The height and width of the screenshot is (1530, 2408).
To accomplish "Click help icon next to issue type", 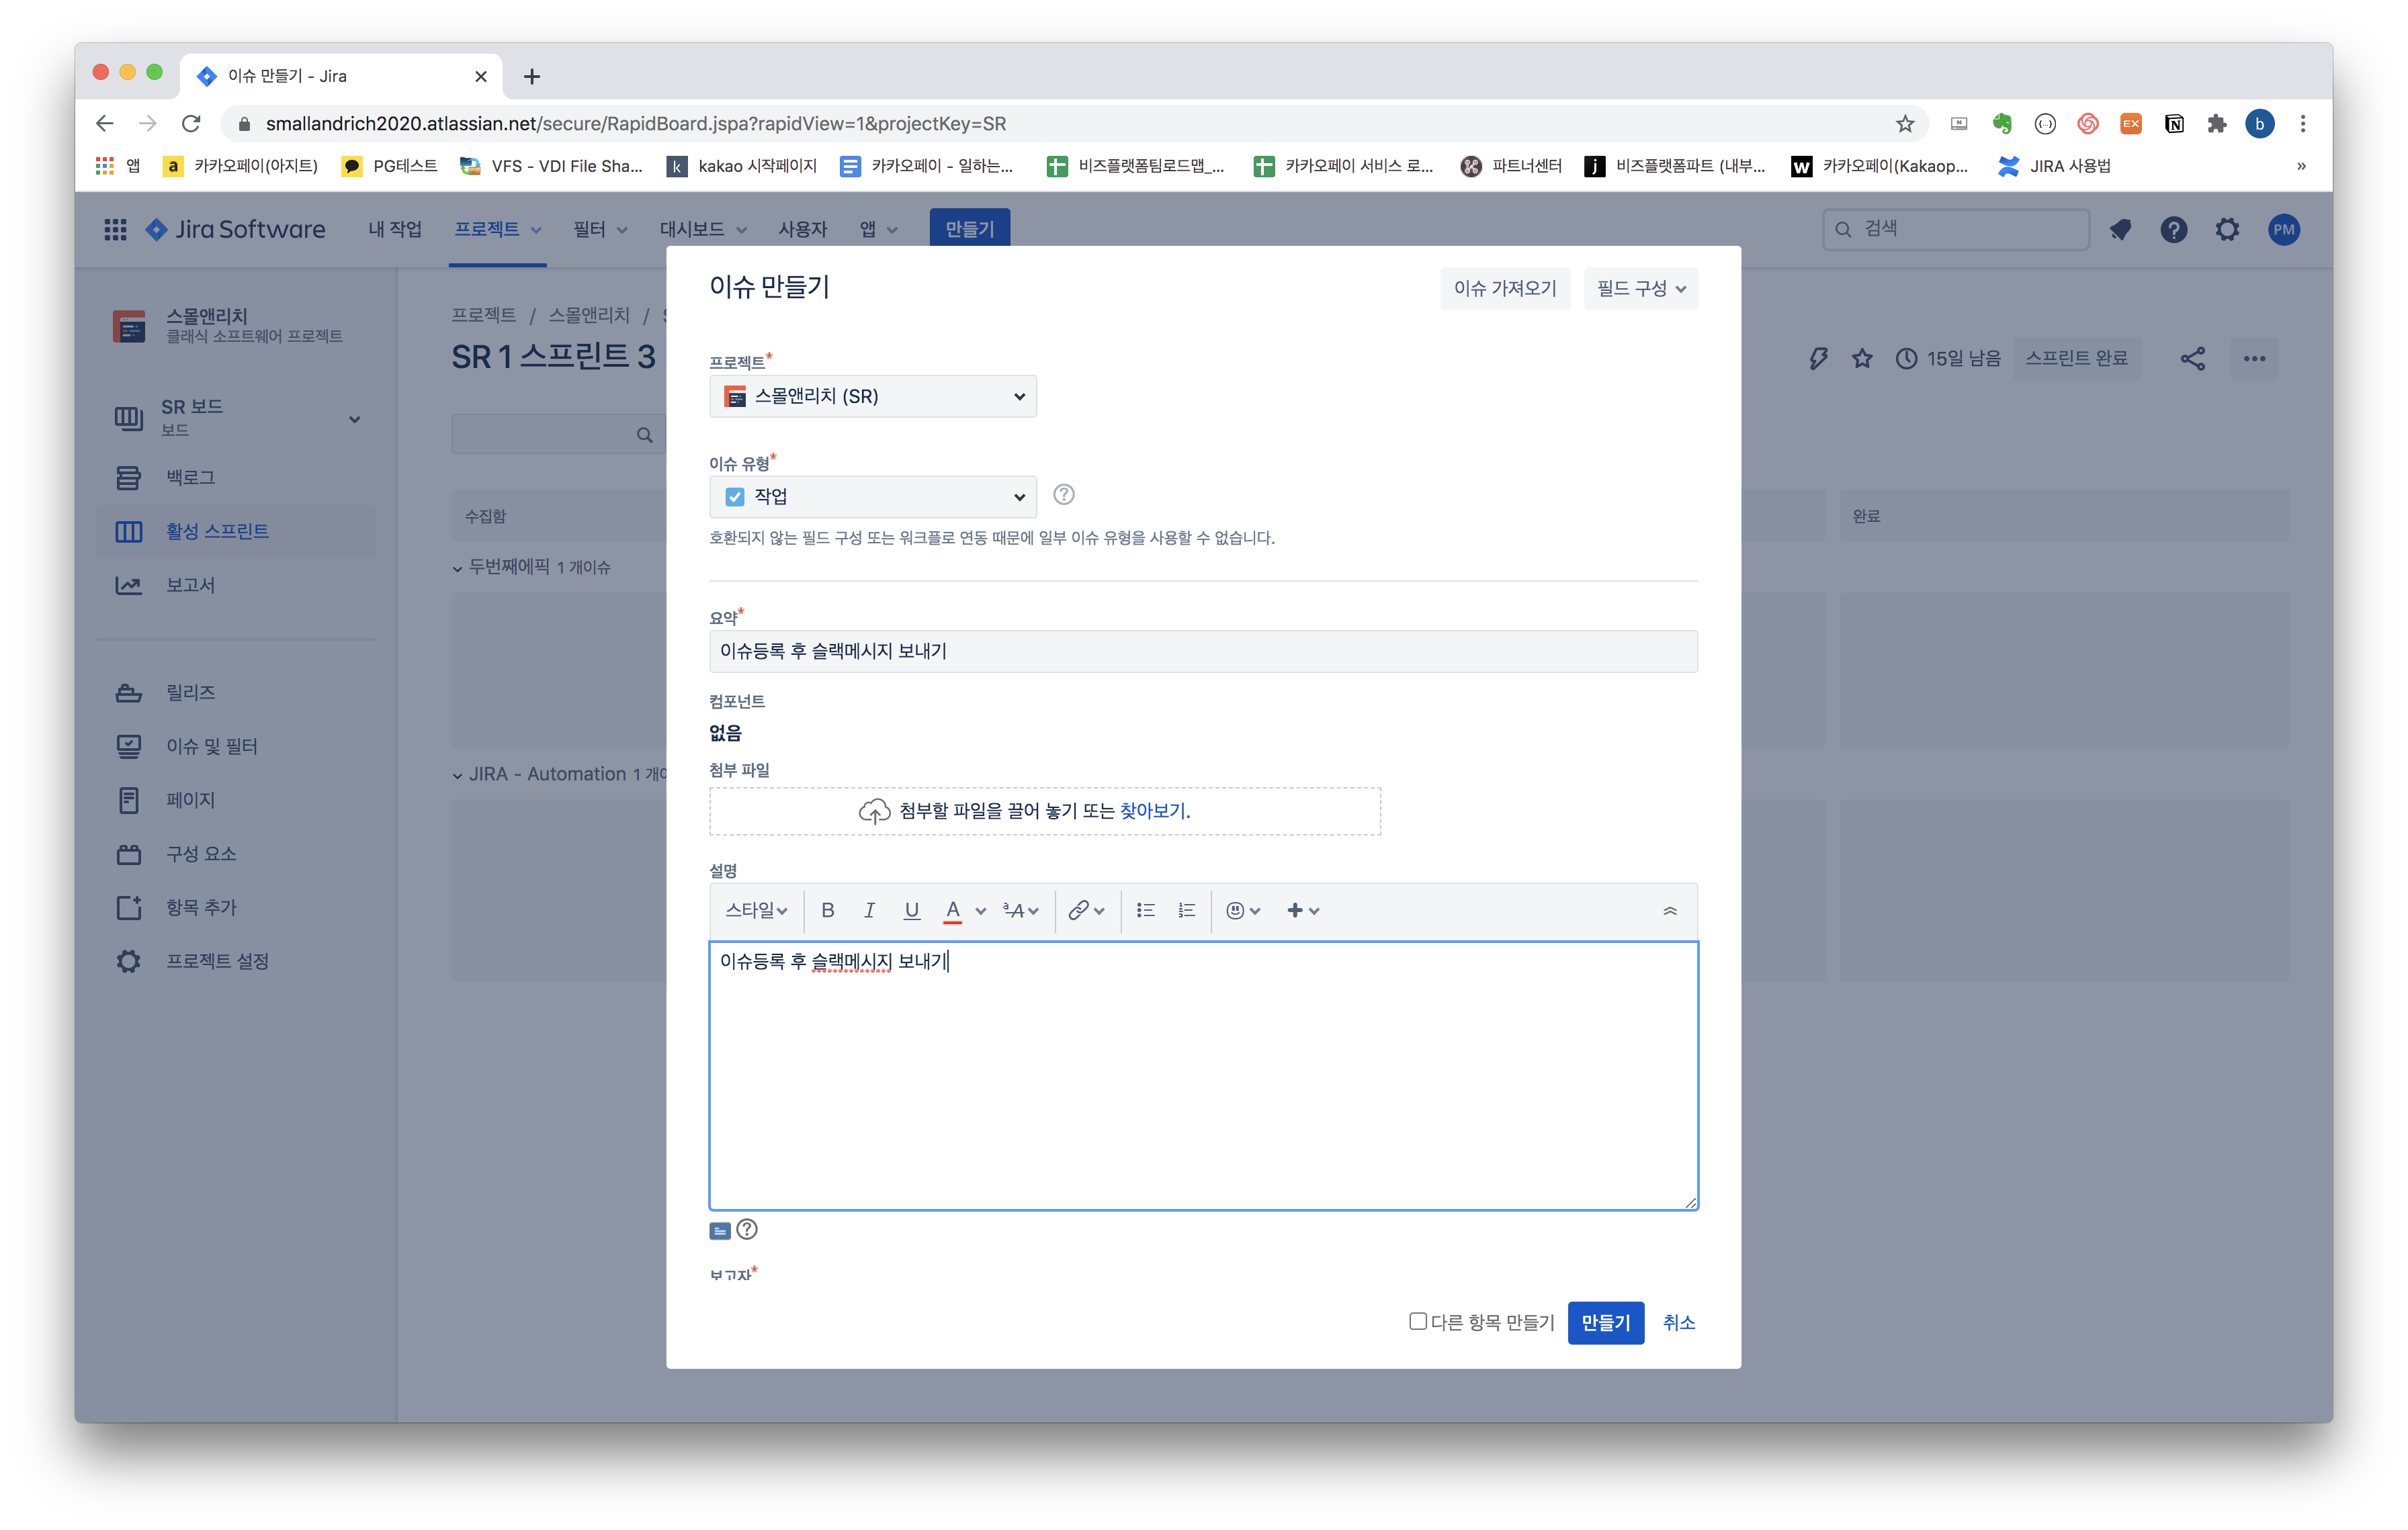I will click(x=1063, y=495).
